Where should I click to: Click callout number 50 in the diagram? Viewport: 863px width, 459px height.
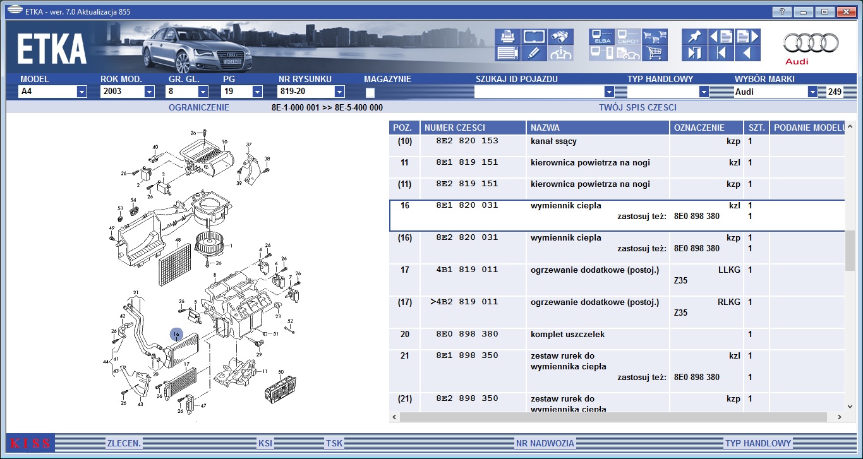[x=281, y=373]
